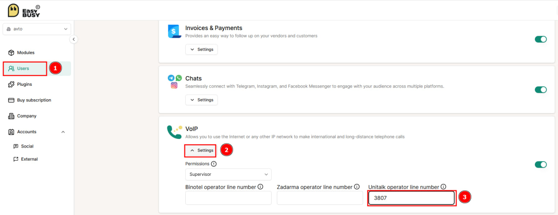Viewport: 558px width, 215px height.
Task: Collapse the sidebar with the arrow button
Action: tap(74, 39)
